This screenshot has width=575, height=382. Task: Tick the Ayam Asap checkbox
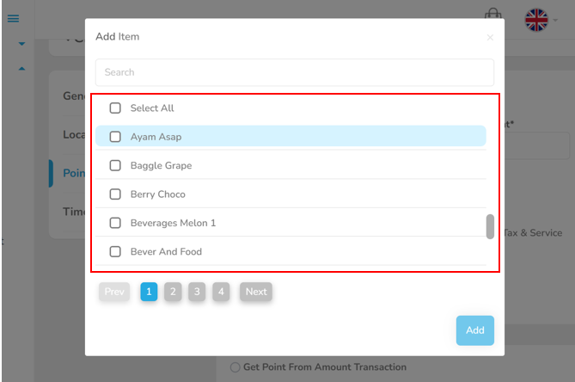tap(115, 137)
